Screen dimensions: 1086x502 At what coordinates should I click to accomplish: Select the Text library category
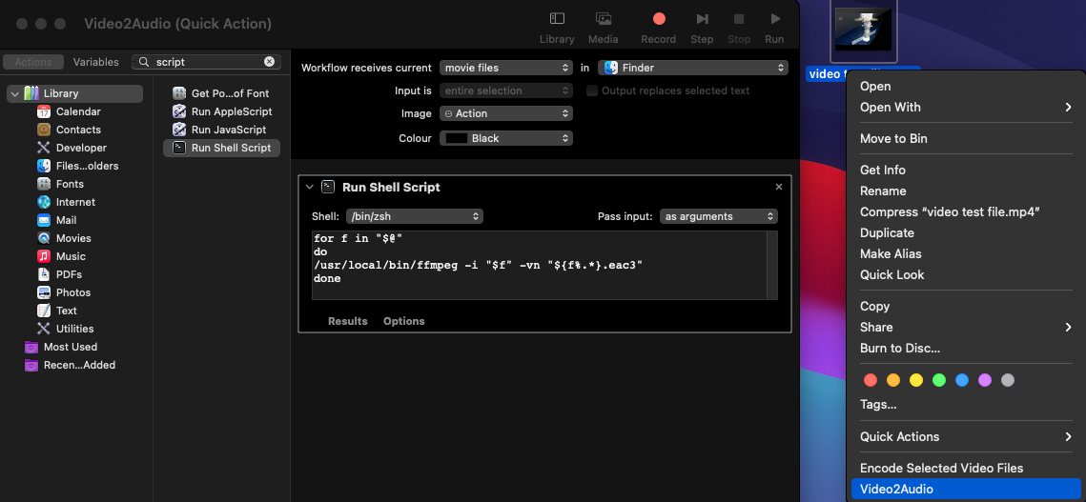point(67,311)
